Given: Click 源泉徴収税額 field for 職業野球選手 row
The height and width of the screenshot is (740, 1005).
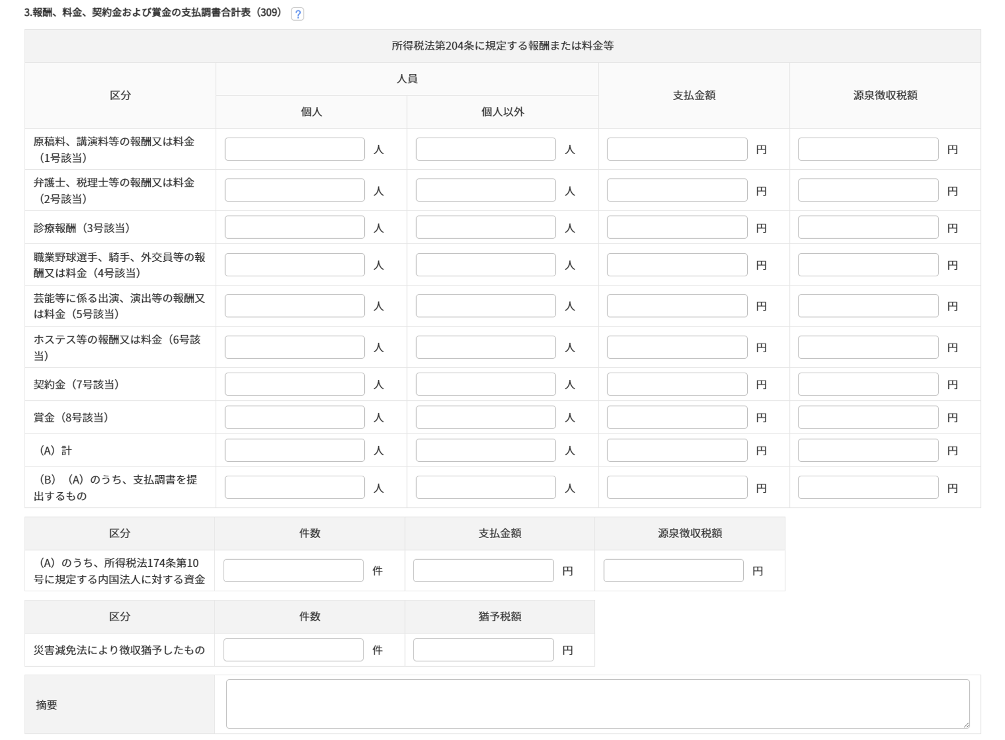Looking at the screenshot, I should (868, 265).
